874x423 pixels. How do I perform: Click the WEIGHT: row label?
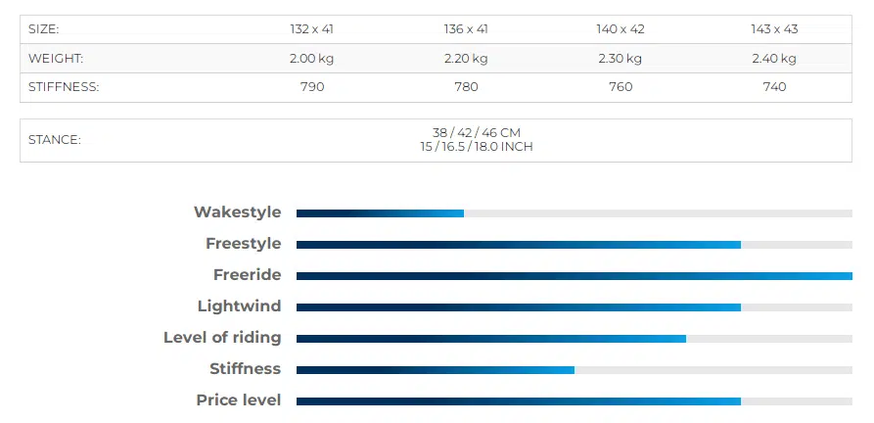pos(56,59)
